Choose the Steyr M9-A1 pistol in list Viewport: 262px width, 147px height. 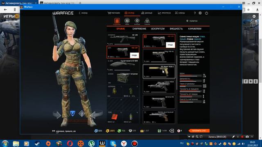159,56
